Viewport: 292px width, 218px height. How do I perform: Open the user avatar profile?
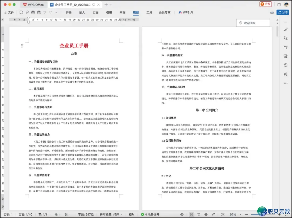coord(286,5)
